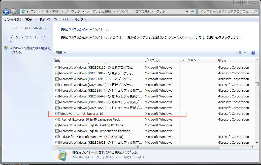Select the KB2868116 update name
Viewport: 261px width, 165px height.
click(96, 68)
